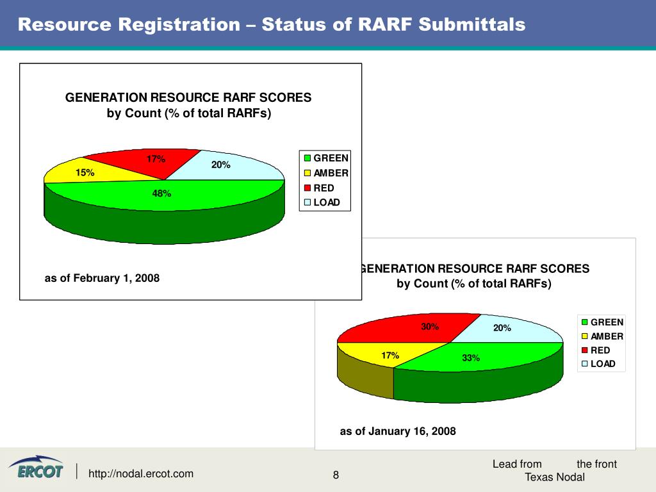Click the green legend swatch in February chart

coord(307,158)
